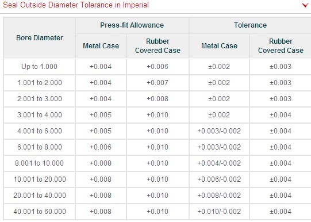Image resolution: width=311 pixels, height=222 pixels.
Task: Collapse the section with the red chevron icon
Action: coord(305,5)
